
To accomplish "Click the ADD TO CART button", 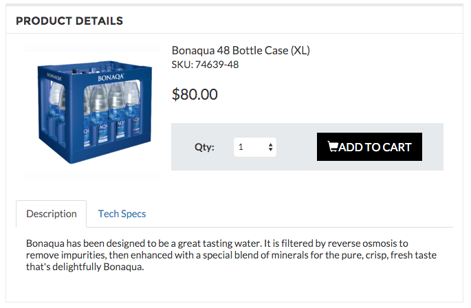I will [369, 146].
